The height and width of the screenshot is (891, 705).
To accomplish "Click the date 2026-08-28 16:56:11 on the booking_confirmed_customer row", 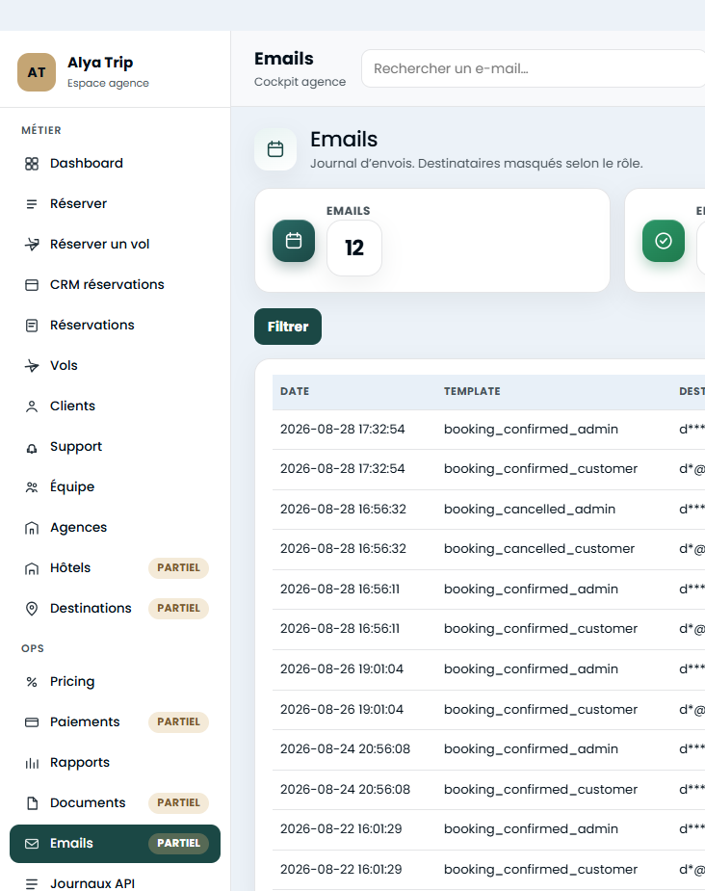I will pyautogui.click(x=340, y=629).
